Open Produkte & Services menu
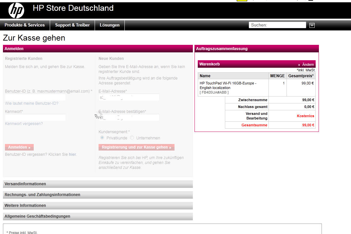The image size is (351, 234). 25,25
